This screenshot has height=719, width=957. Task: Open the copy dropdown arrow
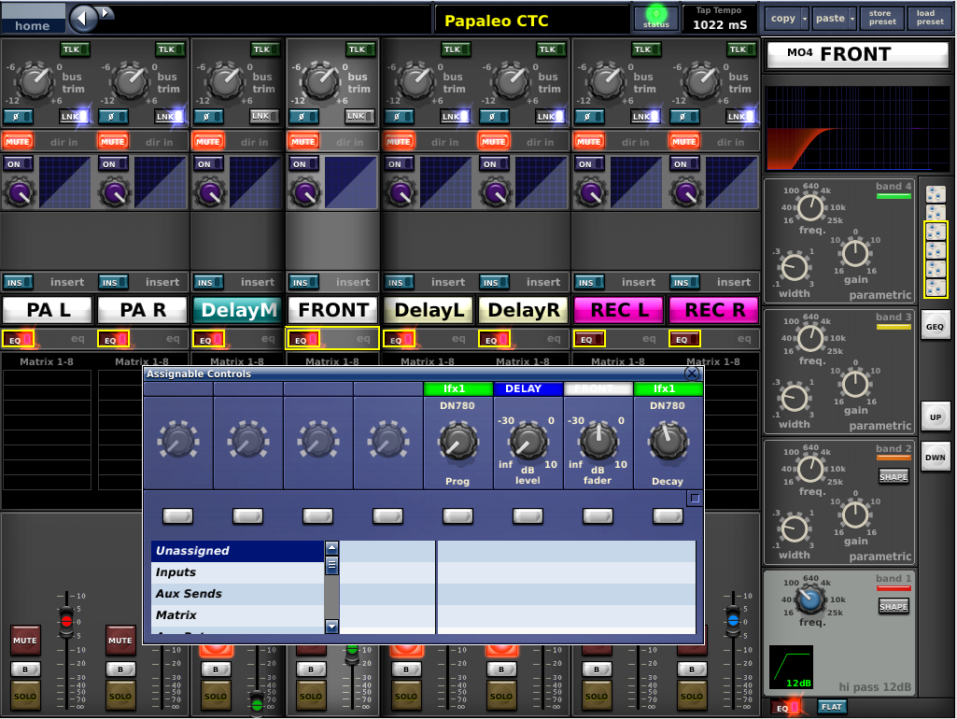803,18
